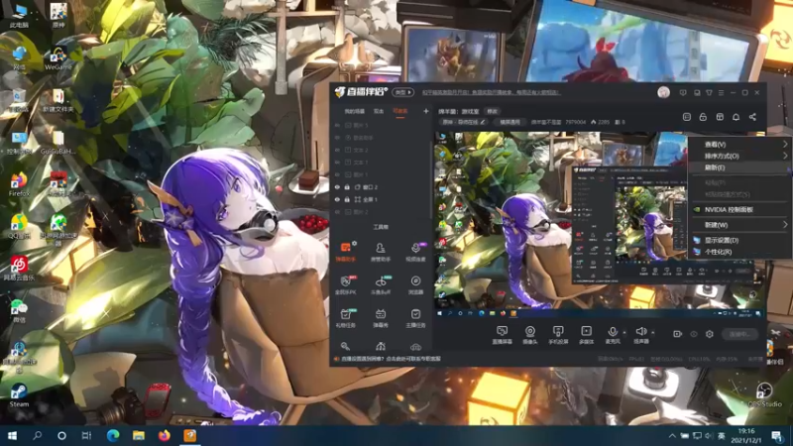Open user avatar in title bar
793x446 pixels.
[663, 92]
